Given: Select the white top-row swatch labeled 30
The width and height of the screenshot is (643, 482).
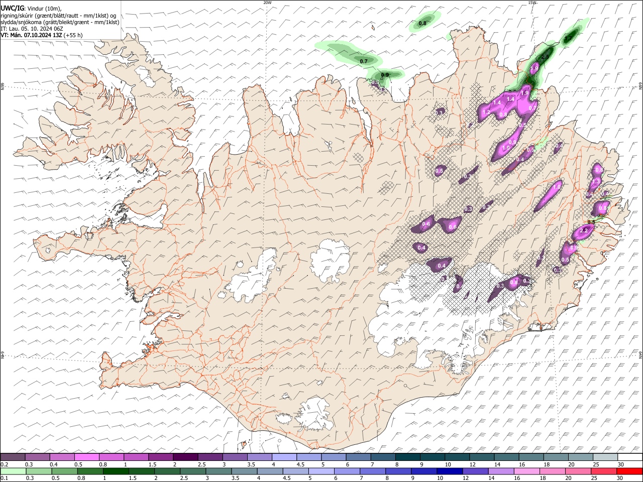Looking at the screenshot, I should [x=630, y=457].
